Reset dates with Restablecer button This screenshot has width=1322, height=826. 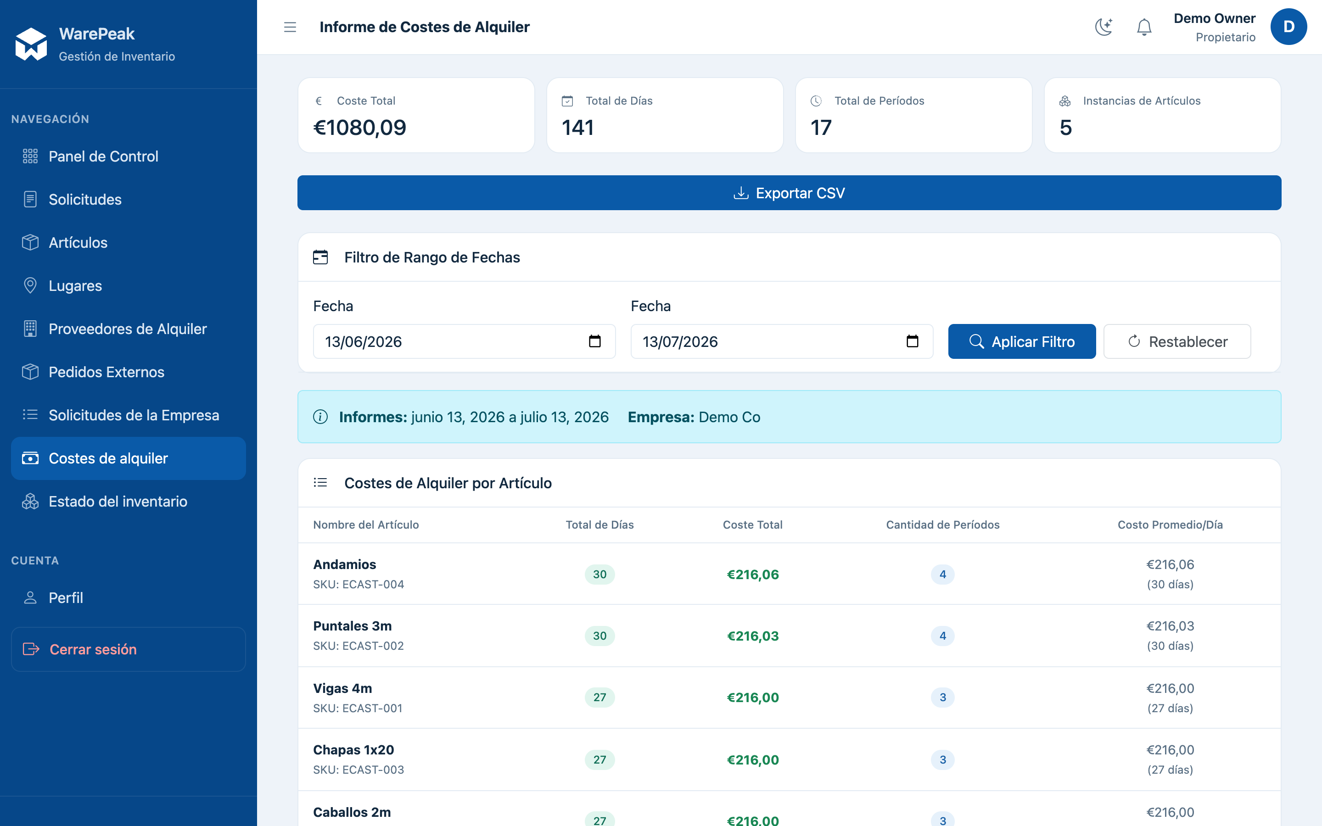pyautogui.click(x=1177, y=341)
